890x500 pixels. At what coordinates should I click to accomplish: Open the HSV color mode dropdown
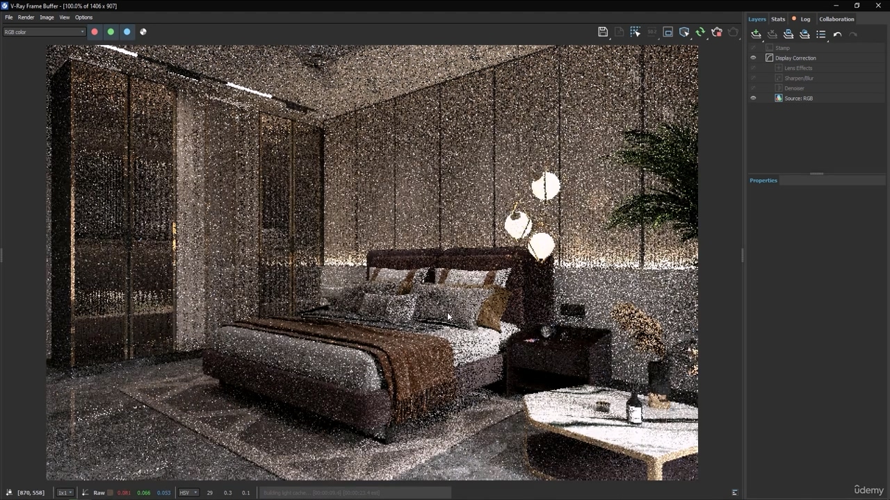(188, 493)
